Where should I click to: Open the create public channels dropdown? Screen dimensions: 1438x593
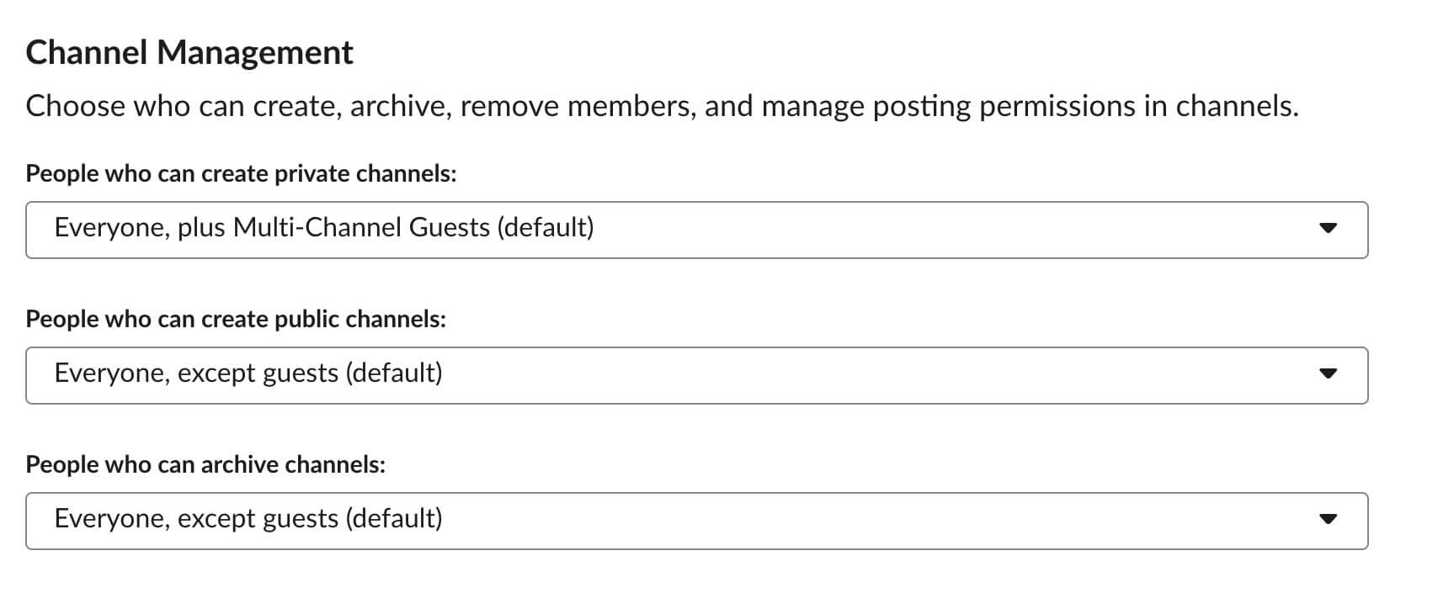click(x=696, y=374)
